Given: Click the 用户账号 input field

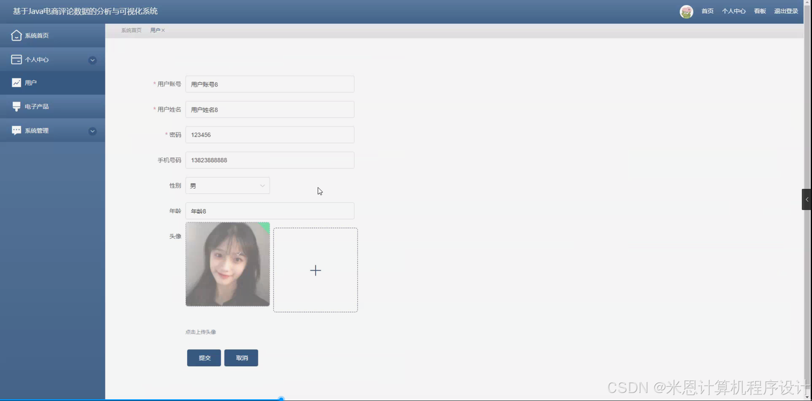Looking at the screenshot, I should 270,84.
